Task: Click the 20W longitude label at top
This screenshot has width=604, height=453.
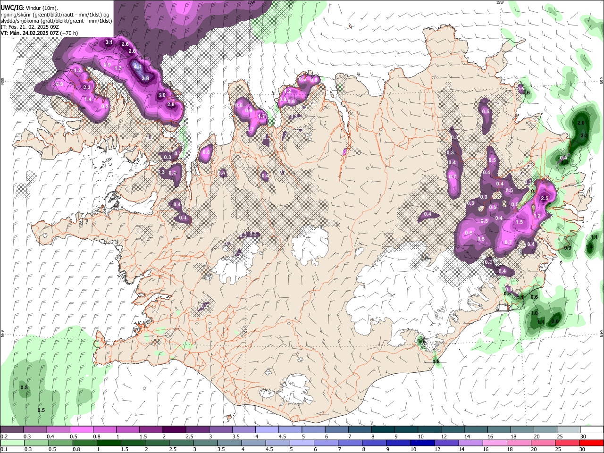Action: pos(251,2)
